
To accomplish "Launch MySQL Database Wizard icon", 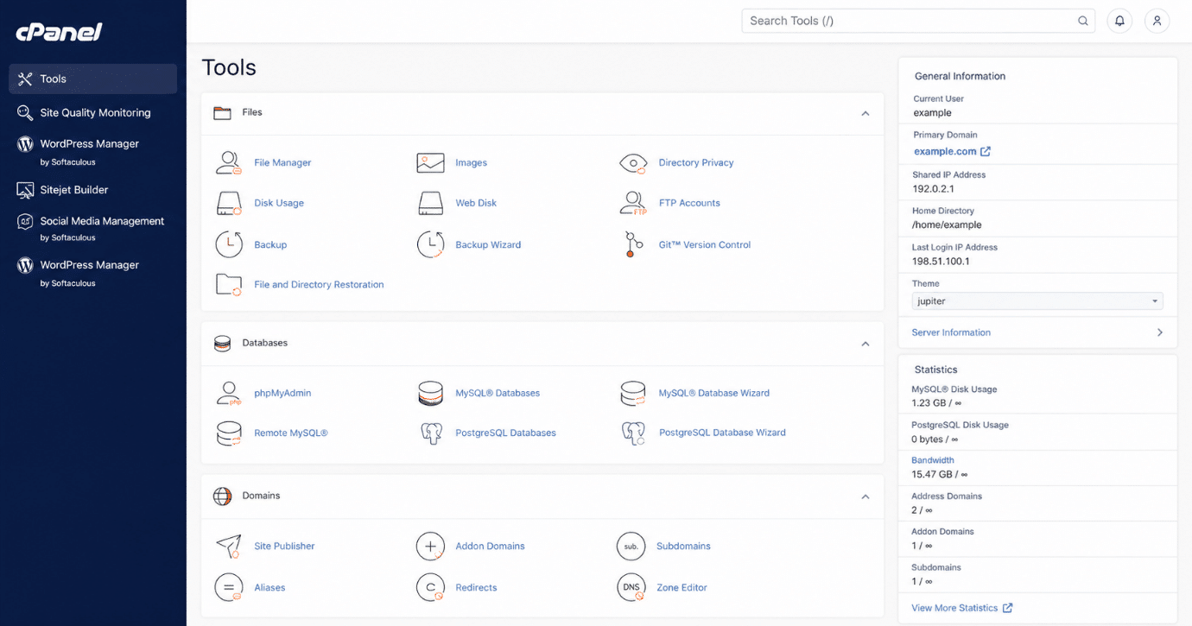I will [x=633, y=393].
